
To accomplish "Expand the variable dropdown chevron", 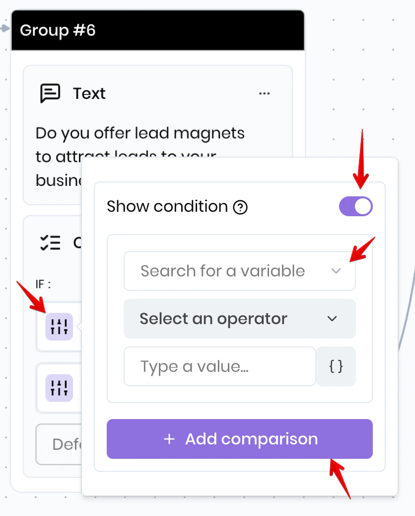I will click(337, 271).
